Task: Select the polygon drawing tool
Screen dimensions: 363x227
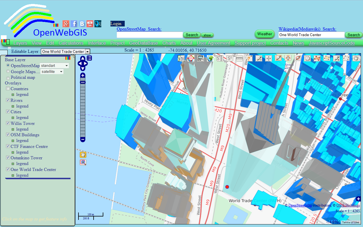Action: (x=327, y=58)
